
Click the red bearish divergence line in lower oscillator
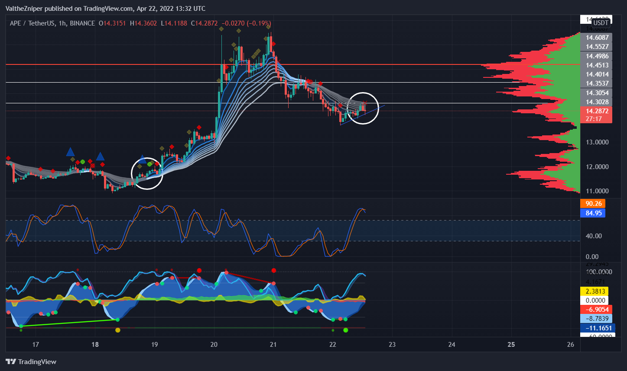pyautogui.click(x=250, y=278)
